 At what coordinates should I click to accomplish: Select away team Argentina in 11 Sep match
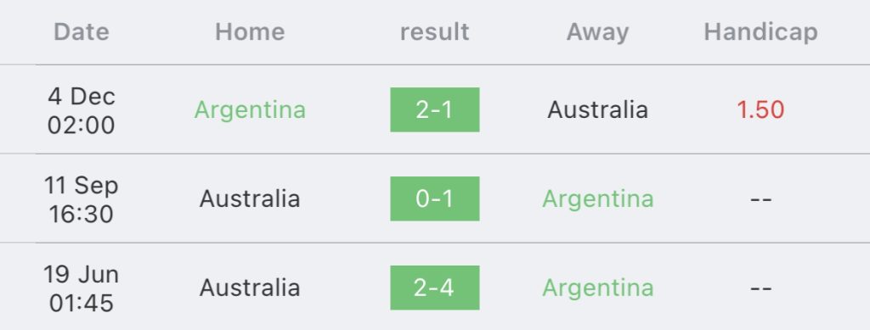coord(597,199)
